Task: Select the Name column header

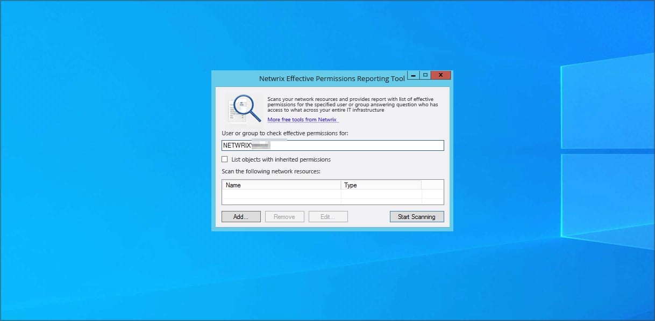Action: tap(282, 185)
